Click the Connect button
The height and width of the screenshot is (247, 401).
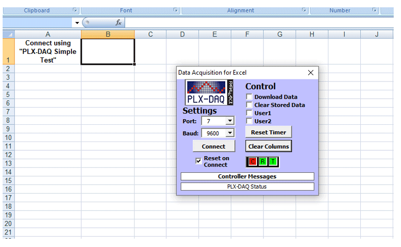point(214,146)
